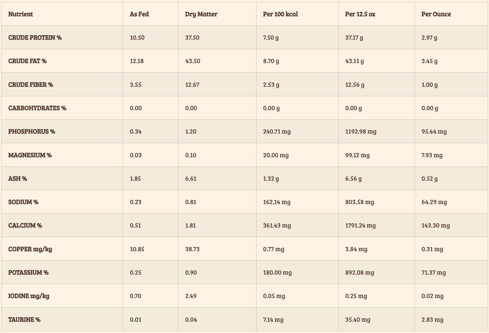This screenshot has height=333, width=489.
Task: Click the As Fed column header
Action: (139, 14)
